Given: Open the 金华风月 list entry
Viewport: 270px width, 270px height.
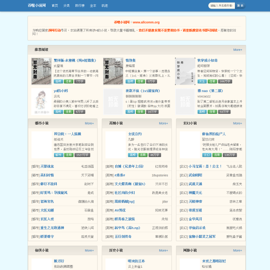Looking at the screenshot, I should (195, 219).
